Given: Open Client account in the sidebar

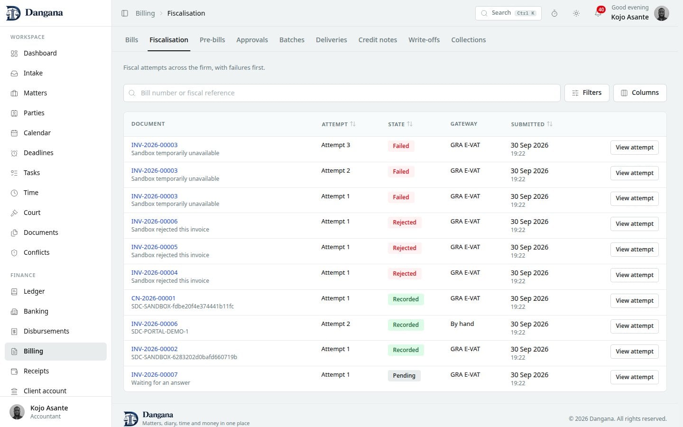Looking at the screenshot, I should [55, 391].
